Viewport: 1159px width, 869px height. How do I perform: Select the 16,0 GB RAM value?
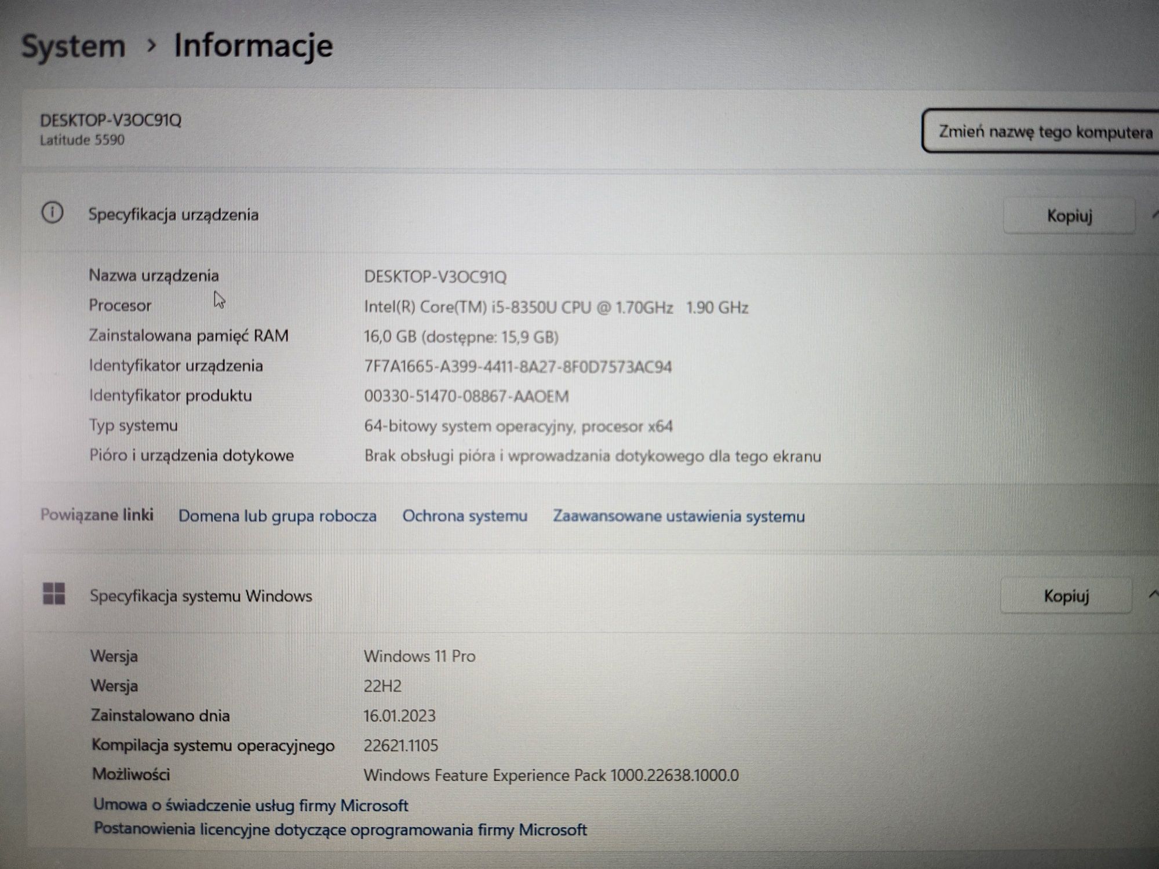coord(461,337)
